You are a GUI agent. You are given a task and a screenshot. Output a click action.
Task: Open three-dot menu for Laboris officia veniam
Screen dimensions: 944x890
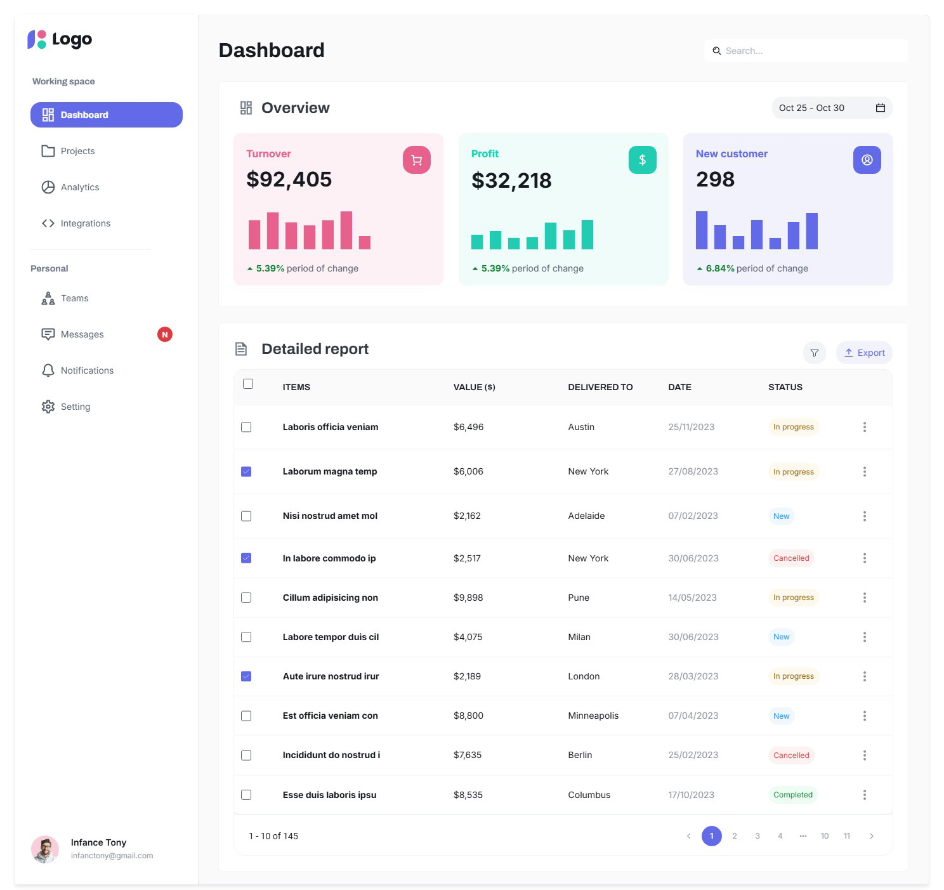tap(864, 427)
